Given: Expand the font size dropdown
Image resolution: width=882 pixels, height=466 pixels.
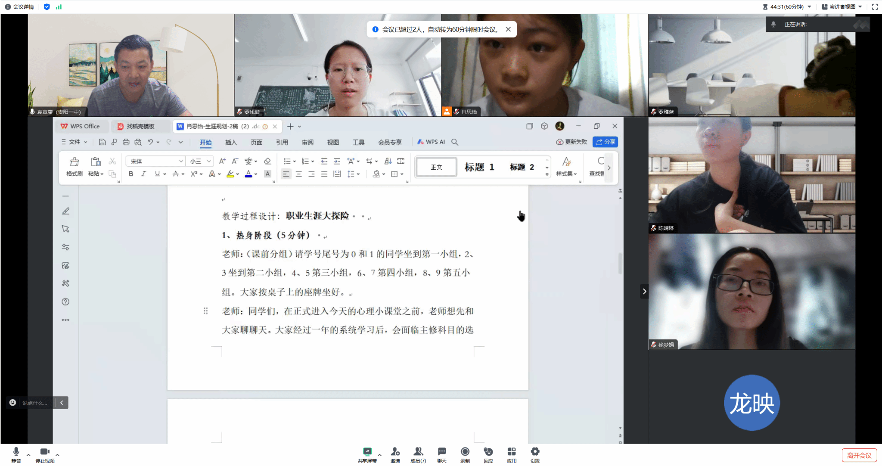Looking at the screenshot, I should click(x=209, y=161).
